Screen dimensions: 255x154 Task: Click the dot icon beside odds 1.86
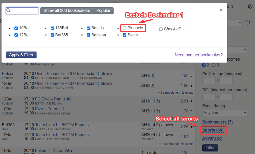(192, 86)
